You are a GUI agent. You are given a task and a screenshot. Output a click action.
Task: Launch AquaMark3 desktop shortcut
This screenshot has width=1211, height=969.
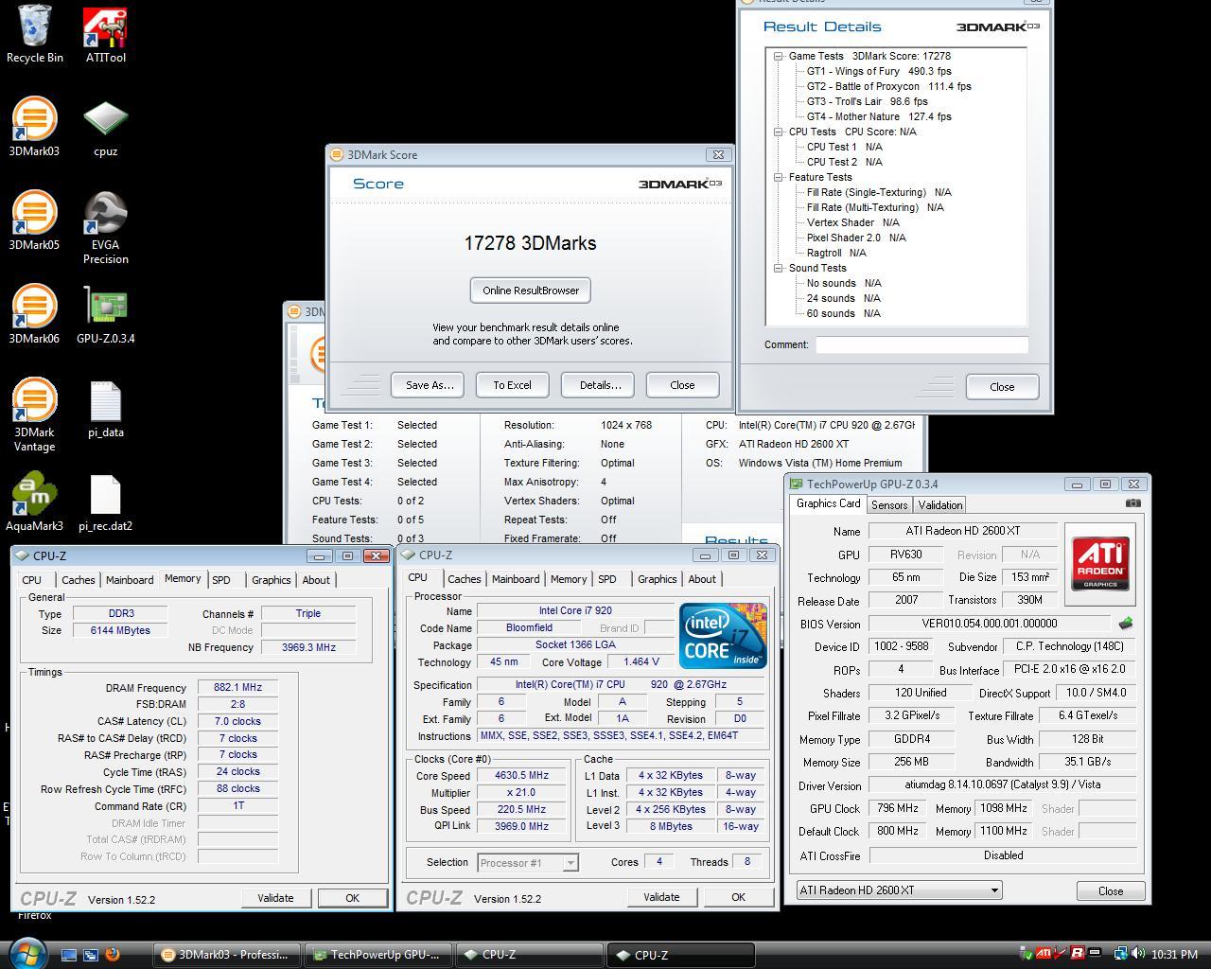pyautogui.click(x=34, y=502)
